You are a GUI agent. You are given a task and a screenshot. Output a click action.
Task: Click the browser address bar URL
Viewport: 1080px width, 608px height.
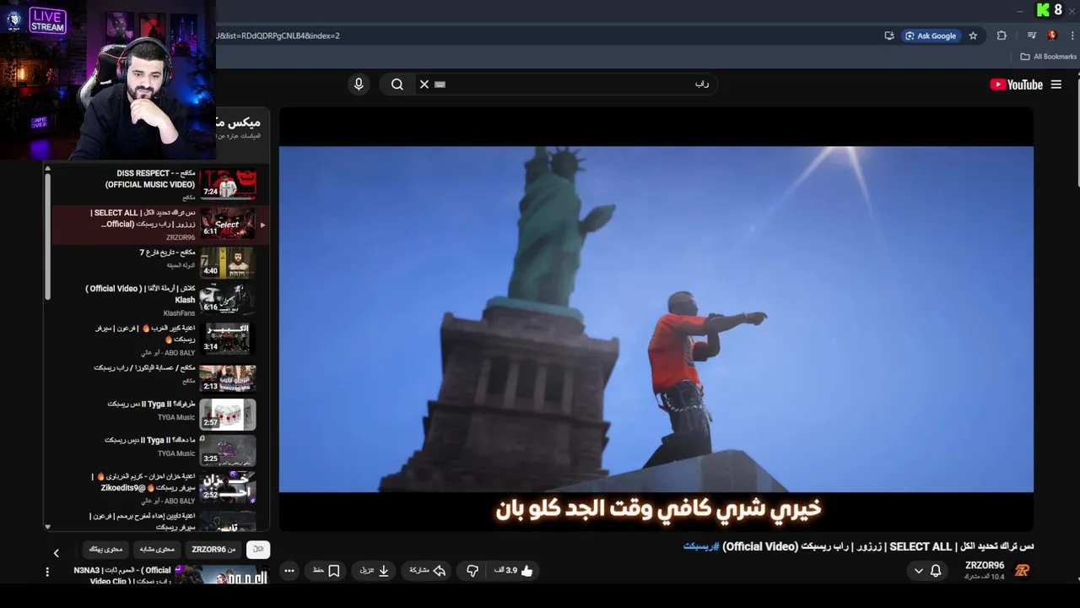pyautogui.click(x=278, y=35)
